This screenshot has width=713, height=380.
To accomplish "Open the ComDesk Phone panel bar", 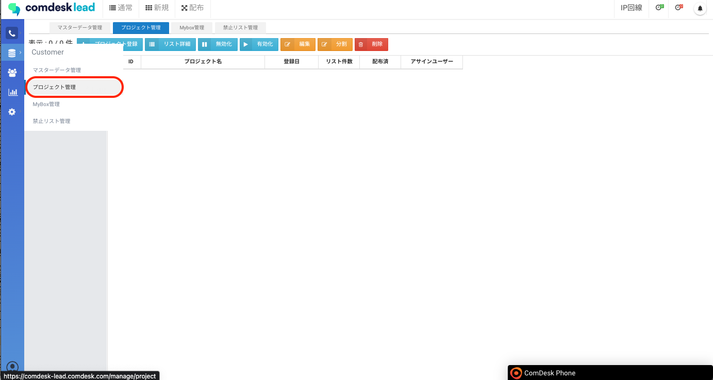I will 610,373.
